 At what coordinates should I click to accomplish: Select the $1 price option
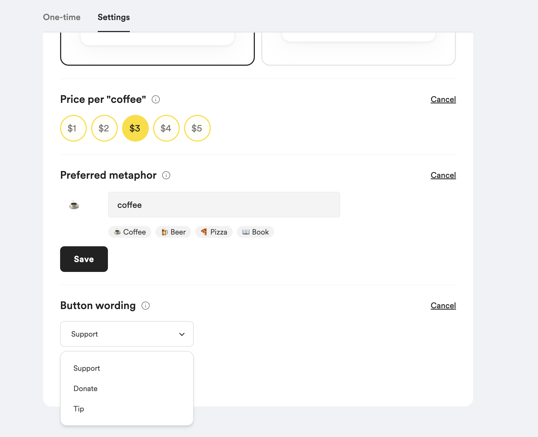click(x=73, y=128)
